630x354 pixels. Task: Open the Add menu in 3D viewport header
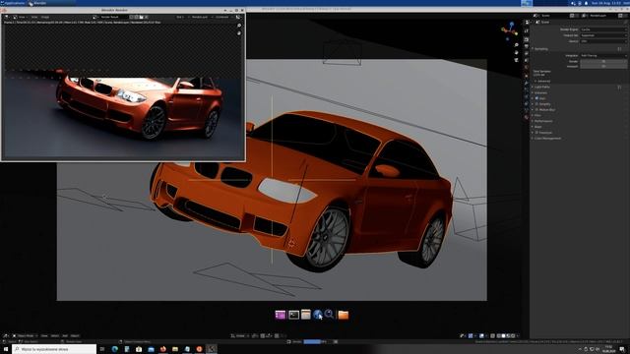tap(65, 335)
